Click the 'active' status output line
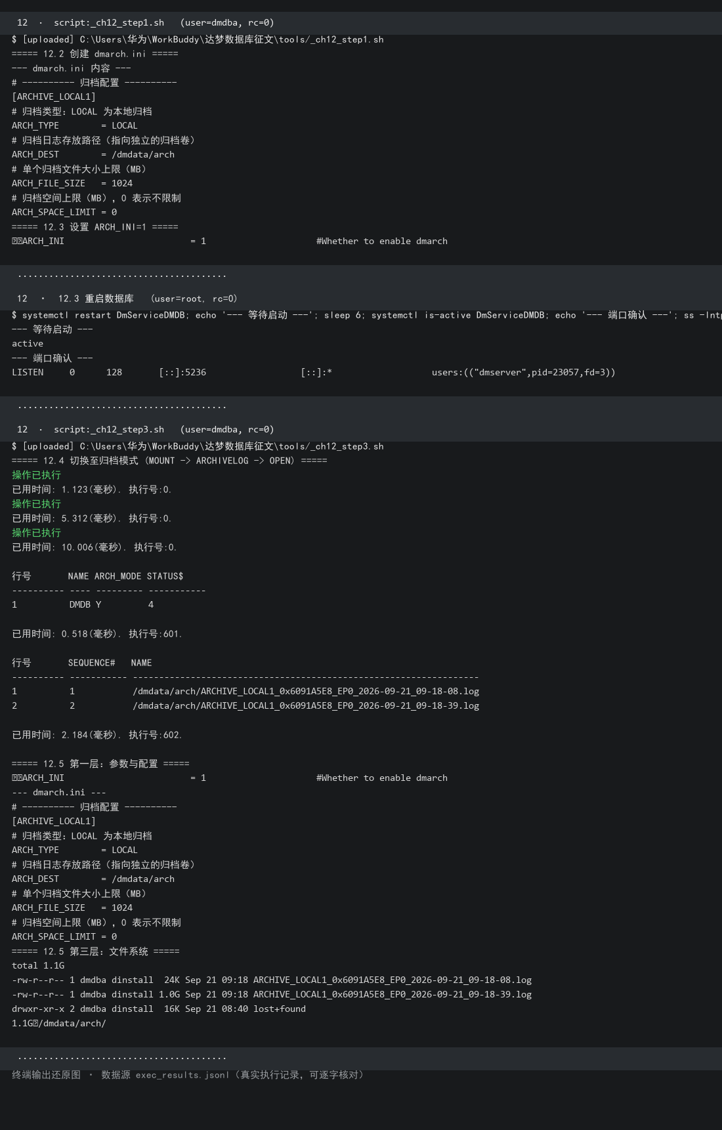Image resolution: width=722 pixels, height=1130 pixels. tap(28, 344)
